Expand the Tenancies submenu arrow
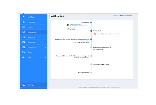The height and width of the screenshot is (105, 156). click(x=45, y=42)
